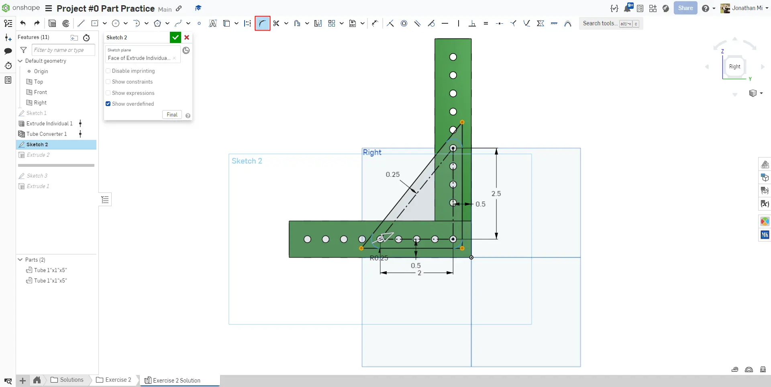Viewport: 771px width, 387px height.
Task: Click the Redo arrow
Action: tap(37, 23)
